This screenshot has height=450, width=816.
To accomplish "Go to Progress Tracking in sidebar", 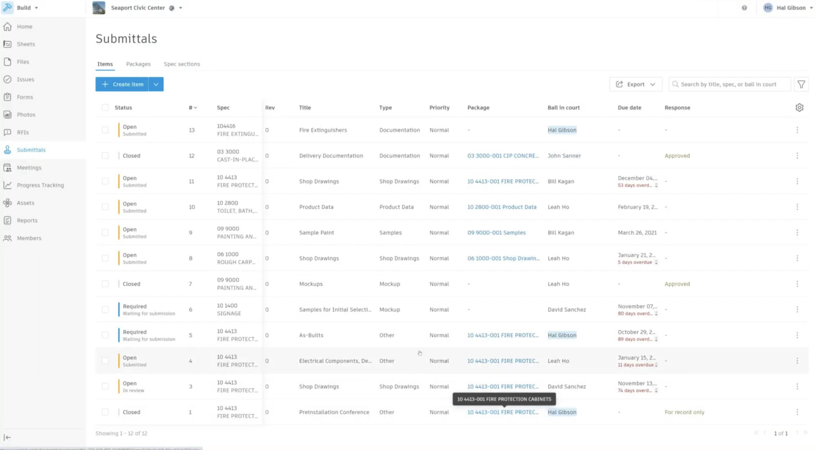I will pyautogui.click(x=40, y=185).
